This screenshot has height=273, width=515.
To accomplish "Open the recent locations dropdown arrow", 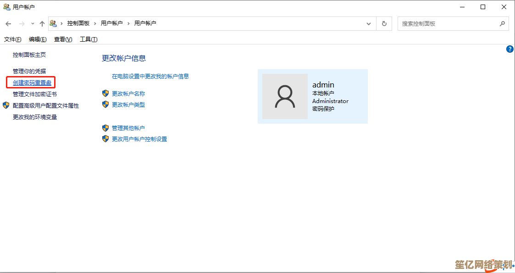I will click(33, 23).
